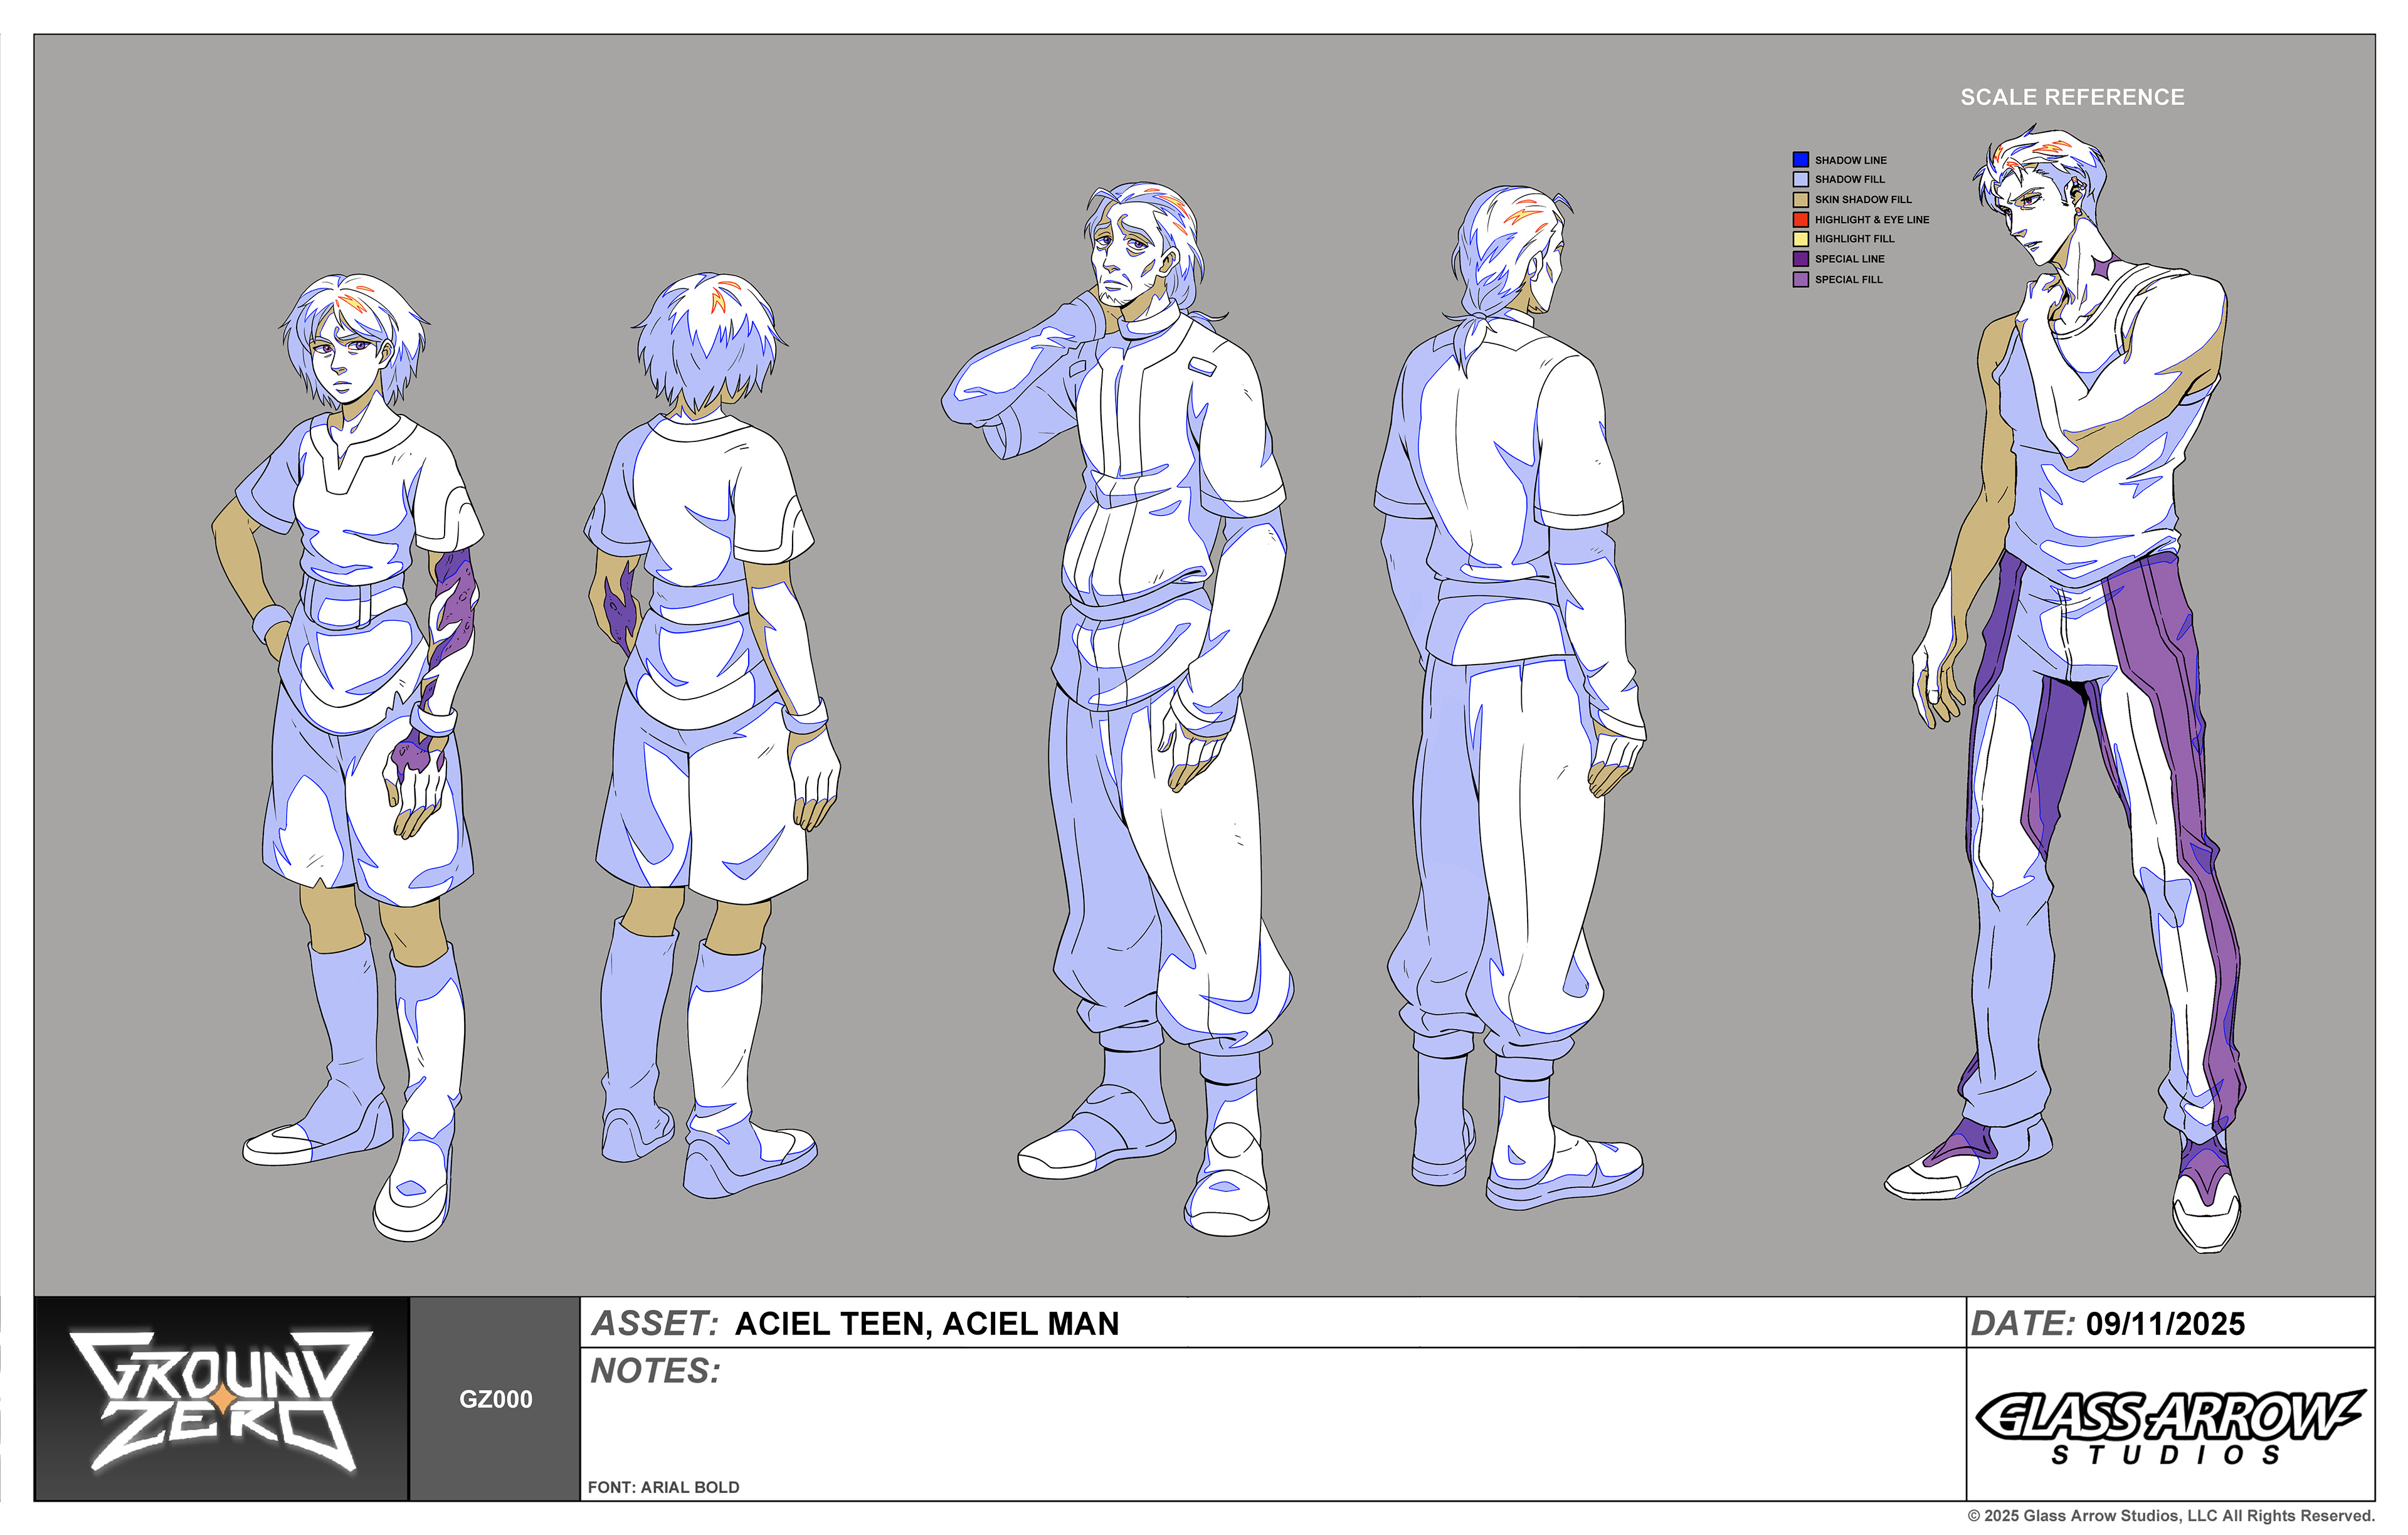
Task: Click the Shadow Line blue swatch
Action: tap(1800, 159)
